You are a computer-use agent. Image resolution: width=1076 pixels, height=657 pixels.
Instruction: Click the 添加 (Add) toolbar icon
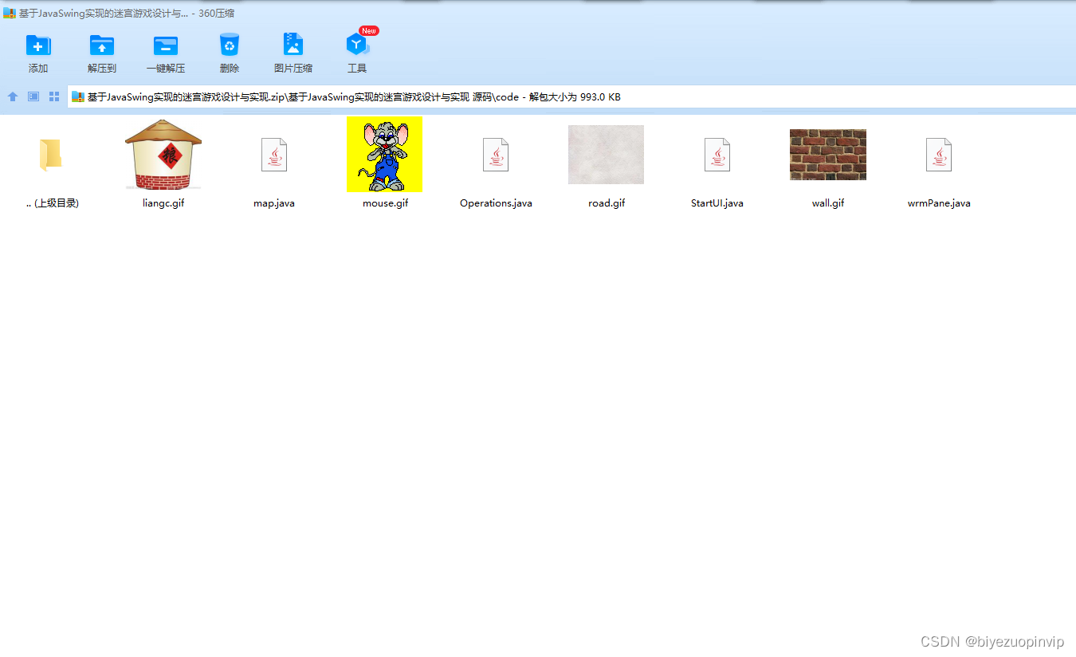[x=38, y=45]
